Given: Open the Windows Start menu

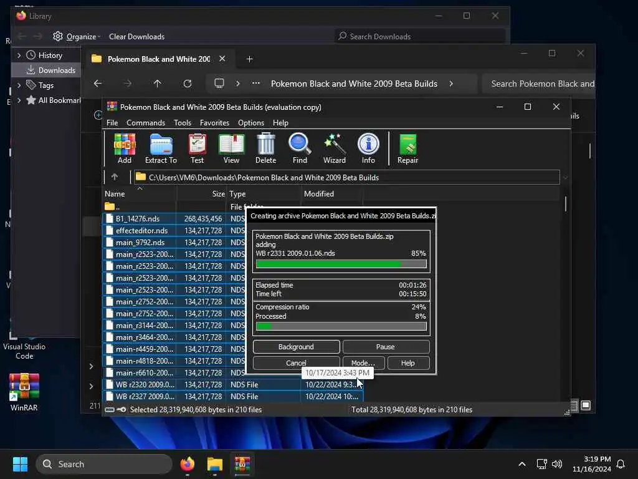Looking at the screenshot, I should 20,464.
